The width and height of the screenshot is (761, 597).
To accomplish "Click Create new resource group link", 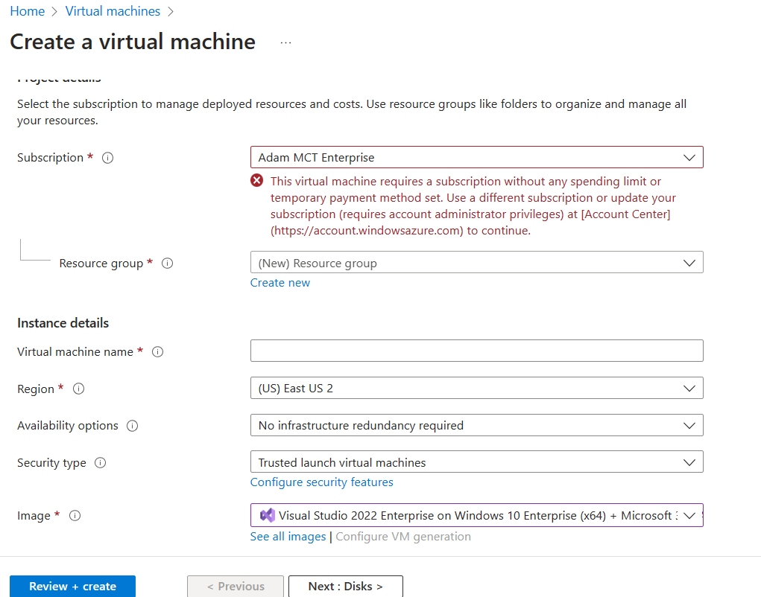I will tap(280, 283).
